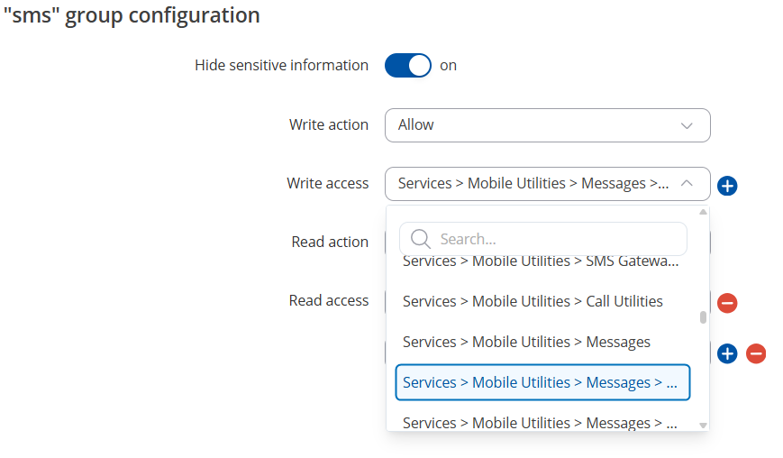Open the Write action Allow dropdown
783x458 pixels.
pyautogui.click(x=547, y=125)
